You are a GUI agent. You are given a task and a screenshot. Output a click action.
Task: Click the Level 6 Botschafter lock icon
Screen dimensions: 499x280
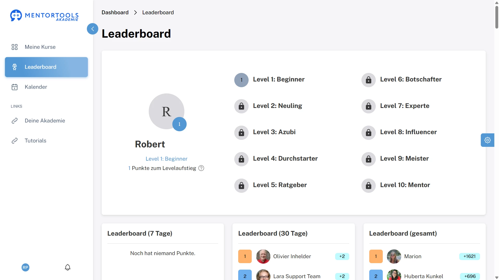(368, 80)
